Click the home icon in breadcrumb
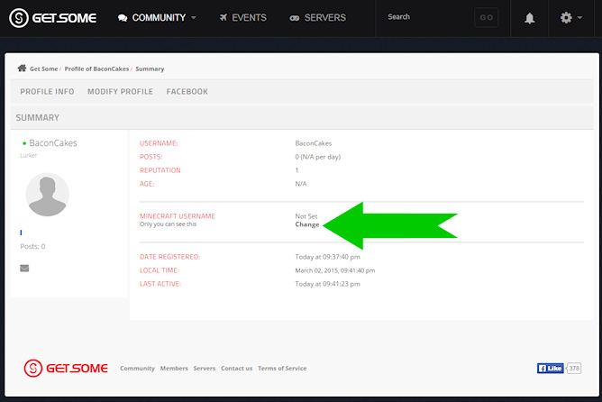 [x=22, y=69]
